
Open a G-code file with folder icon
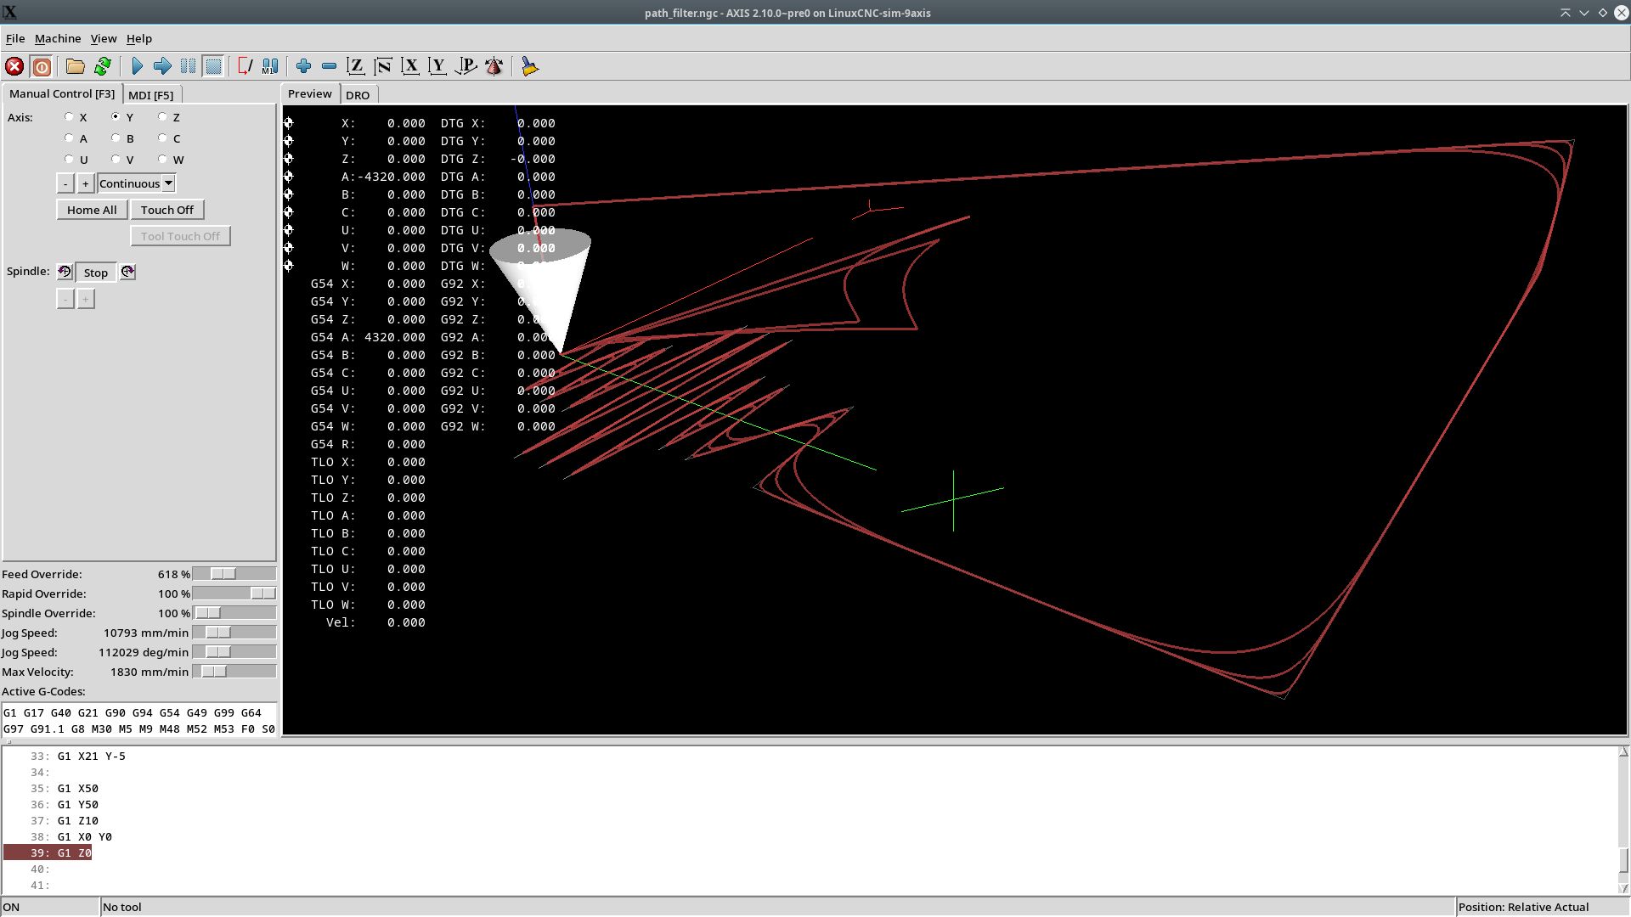click(76, 66)
